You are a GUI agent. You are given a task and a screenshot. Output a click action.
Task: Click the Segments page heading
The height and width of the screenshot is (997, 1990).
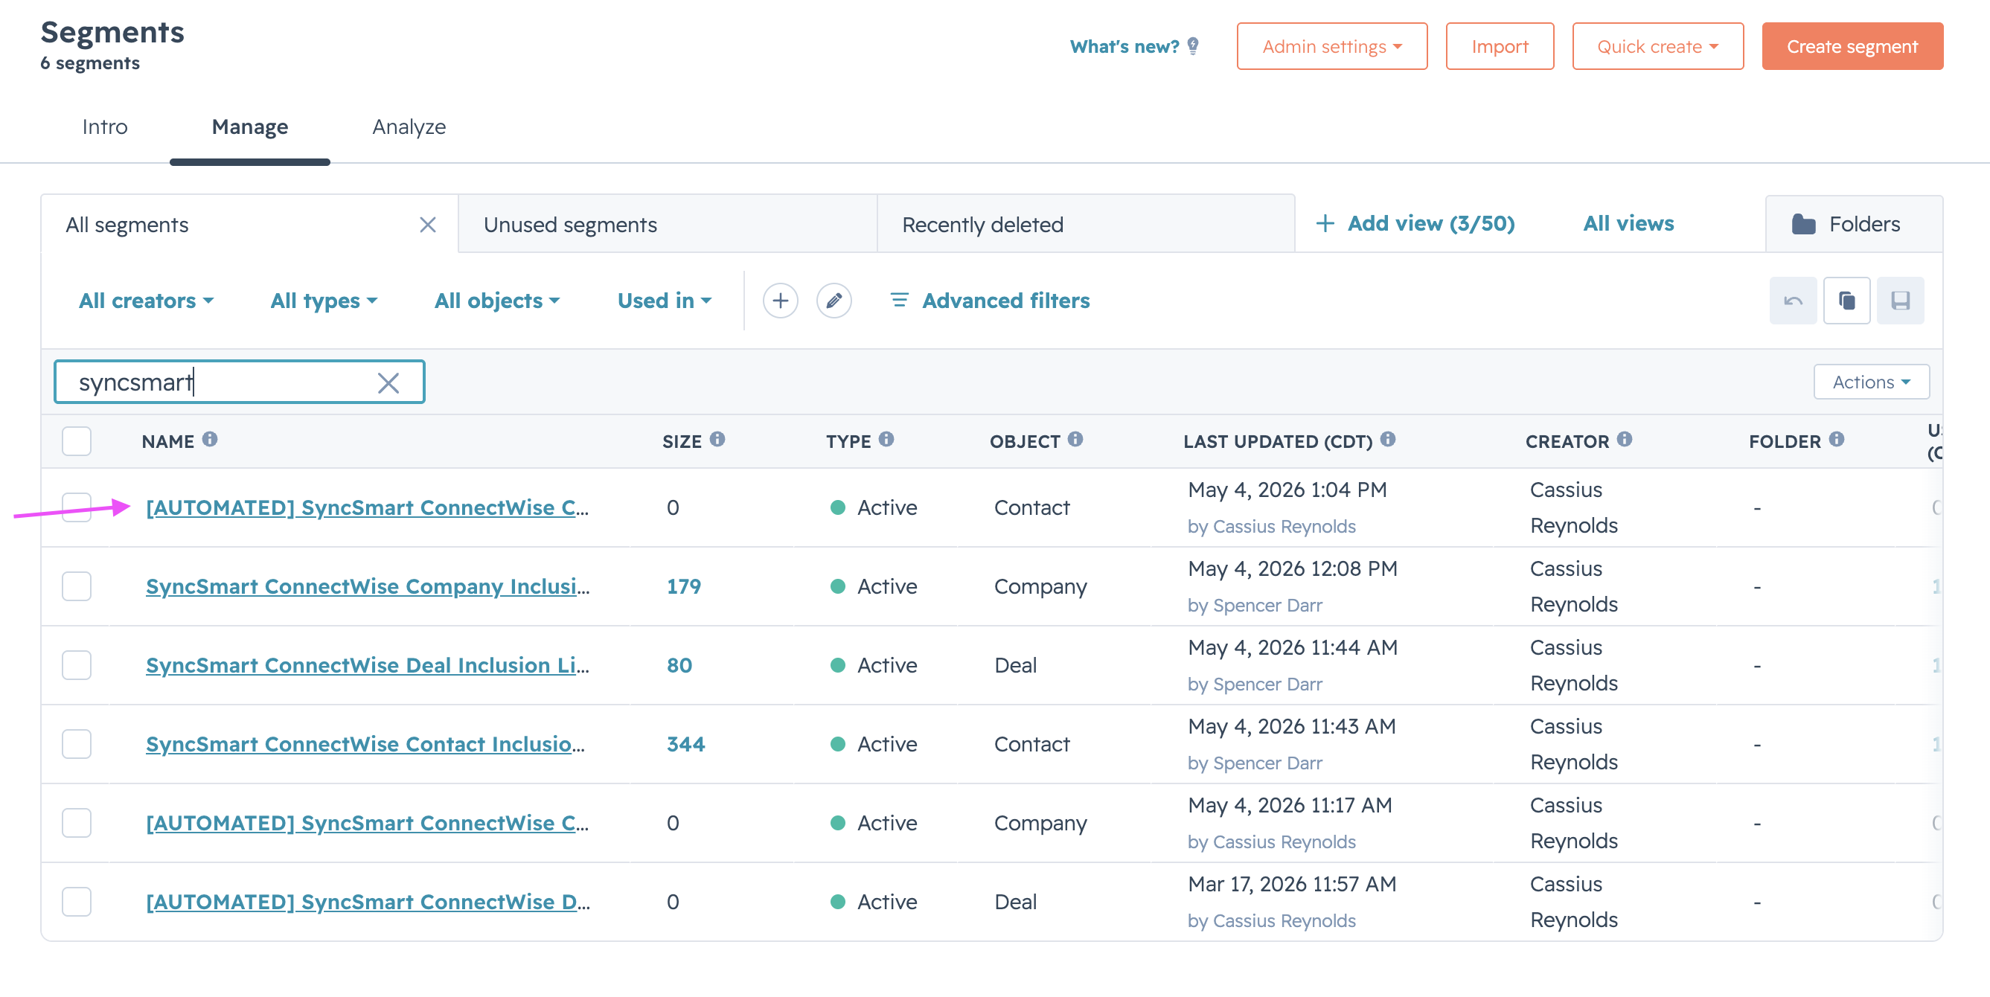tap(113, 33)
